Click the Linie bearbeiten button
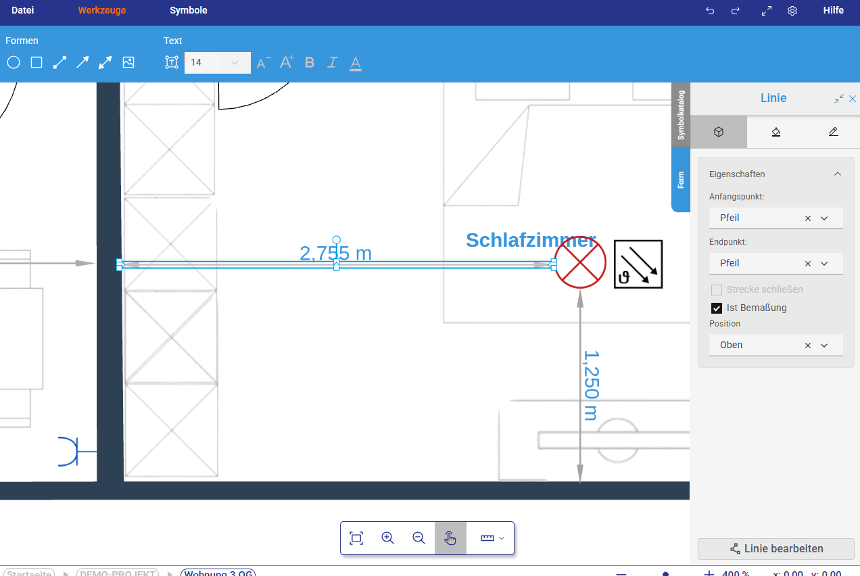Viewport: 860px width, 576px height. (x=776, y=548)
